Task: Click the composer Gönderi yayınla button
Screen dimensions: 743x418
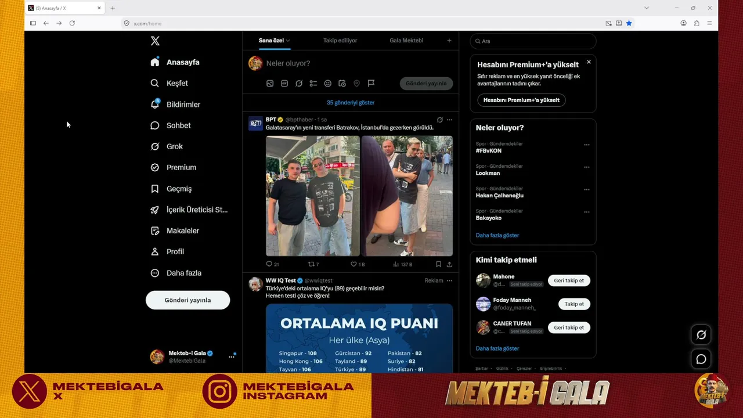Action: point(426,84)
